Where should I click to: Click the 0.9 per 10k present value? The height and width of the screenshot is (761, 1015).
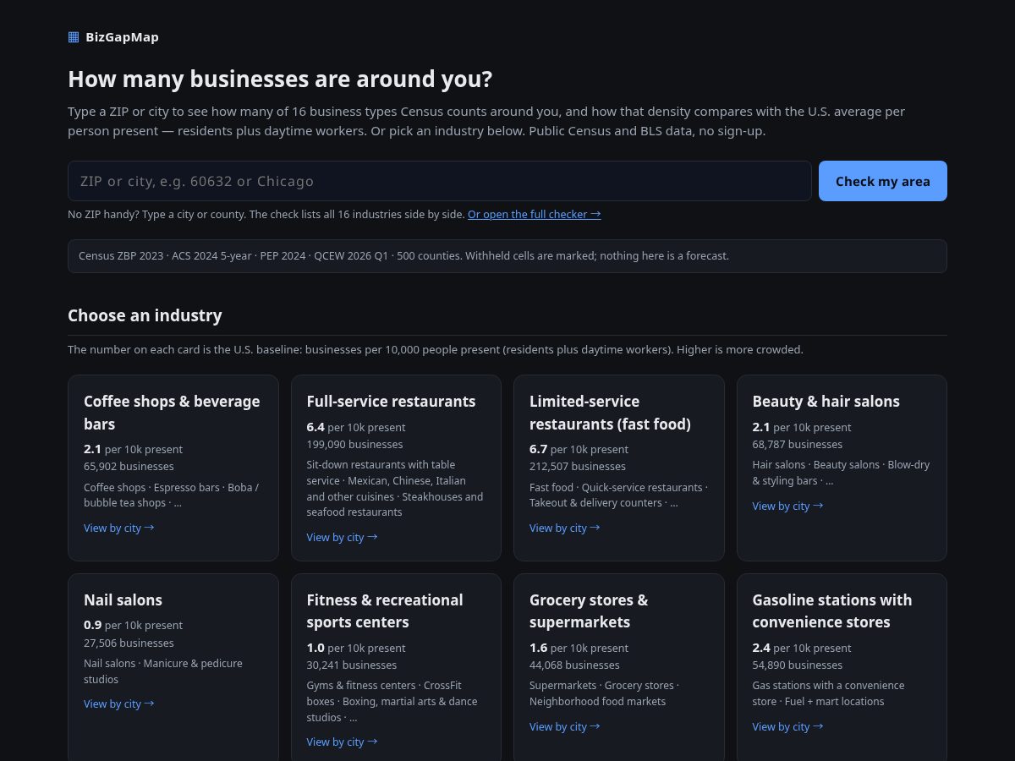tap(133, 626)
